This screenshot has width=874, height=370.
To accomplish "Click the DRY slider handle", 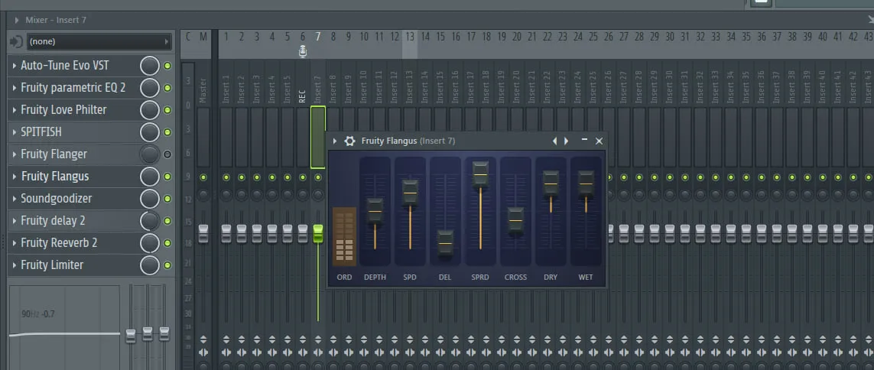I will click(551, 183).
